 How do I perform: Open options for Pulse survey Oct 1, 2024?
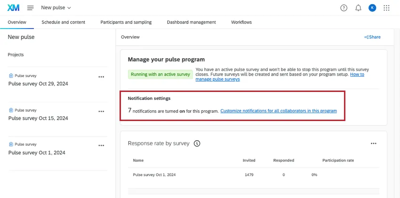point(101,146)
